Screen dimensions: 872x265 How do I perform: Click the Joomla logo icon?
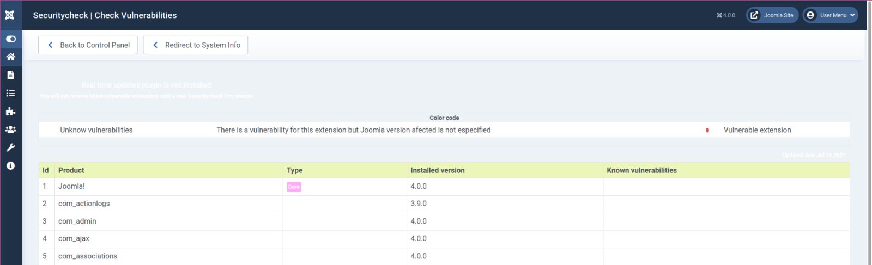[10, 15]
